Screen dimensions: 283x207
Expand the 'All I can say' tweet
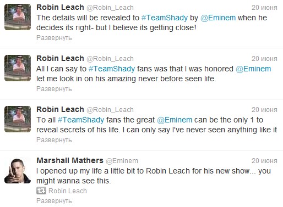pos(54,89)
